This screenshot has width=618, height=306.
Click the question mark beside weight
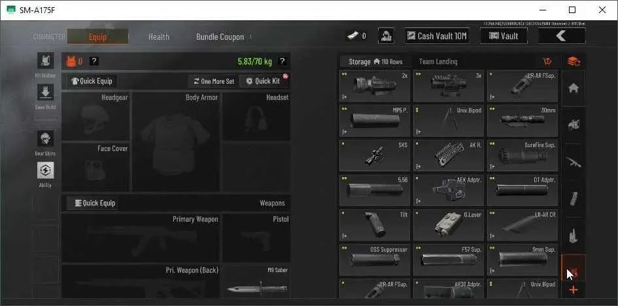click(283, 61)
